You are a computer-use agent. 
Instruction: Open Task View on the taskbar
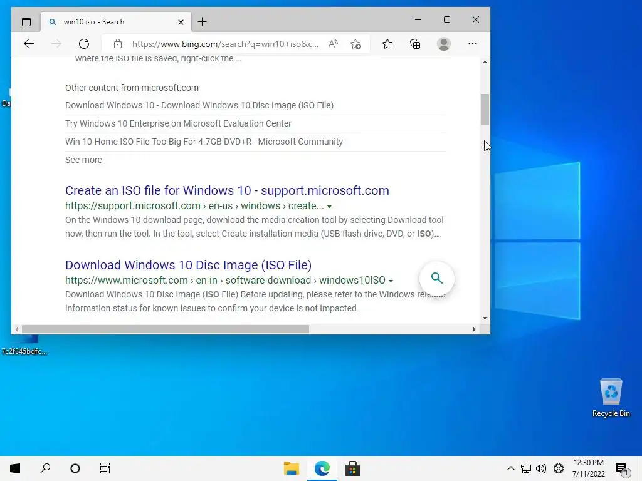tap(105, 468)
